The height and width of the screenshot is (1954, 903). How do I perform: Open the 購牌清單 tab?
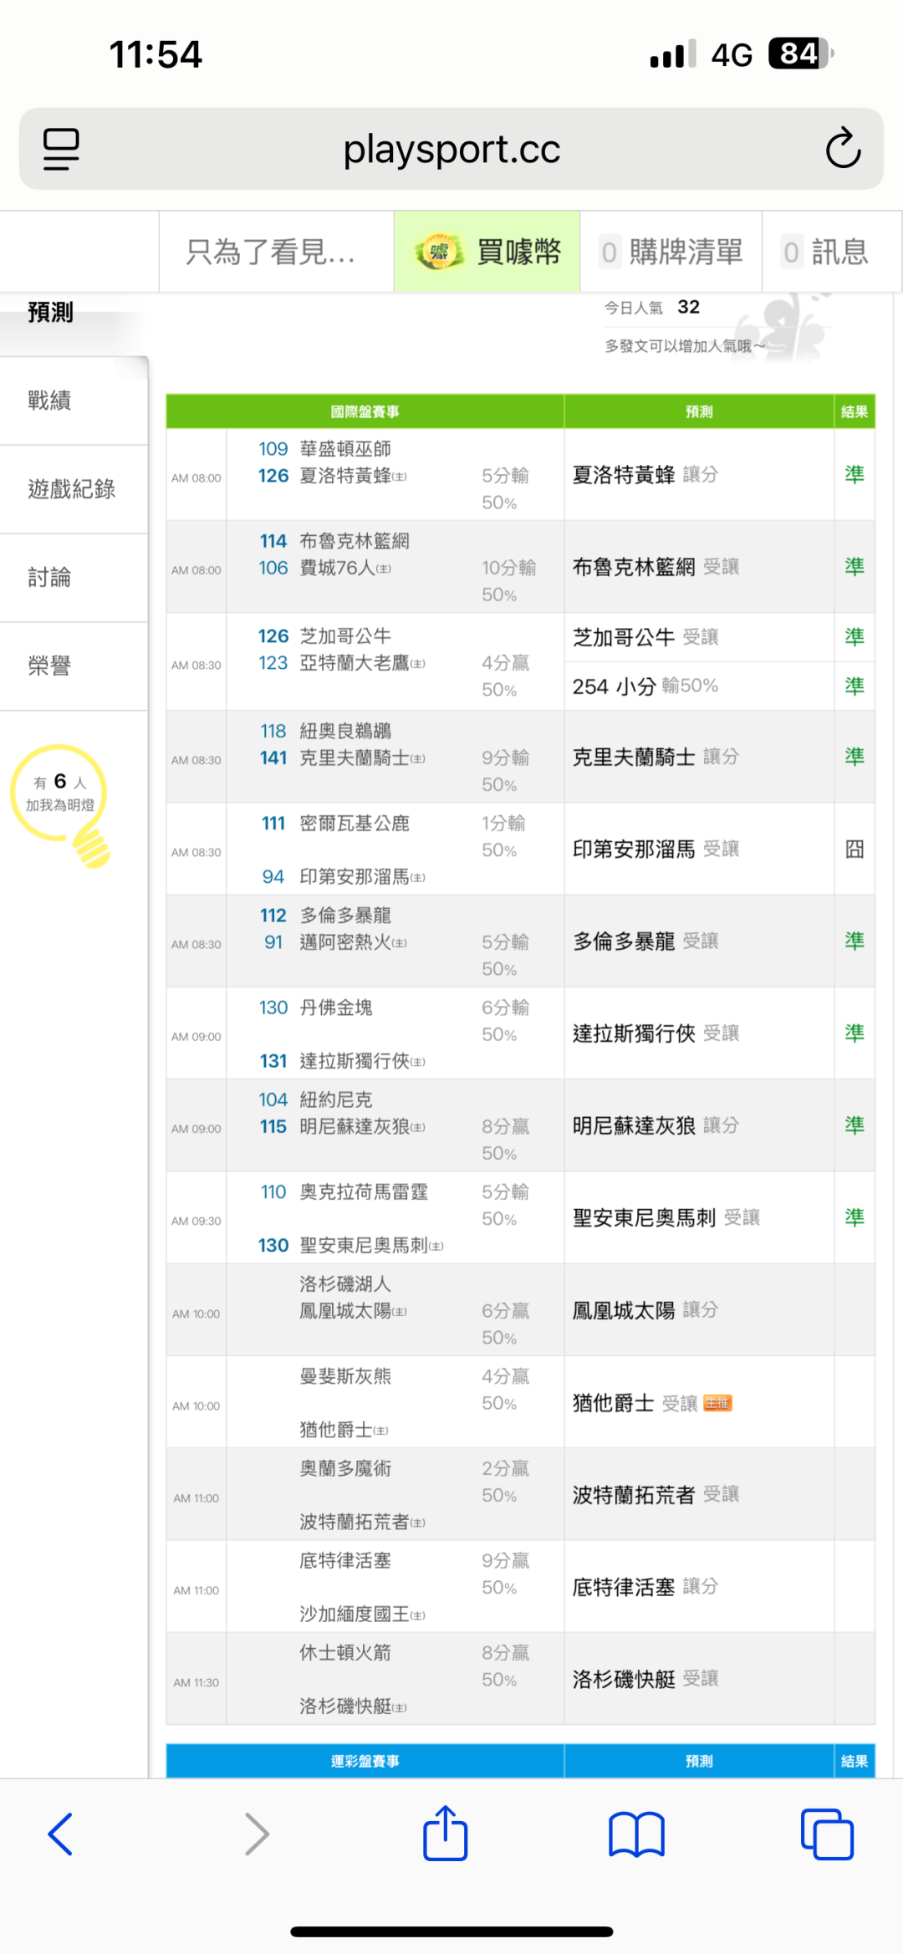pyautogui.click(x=671, y=252)
